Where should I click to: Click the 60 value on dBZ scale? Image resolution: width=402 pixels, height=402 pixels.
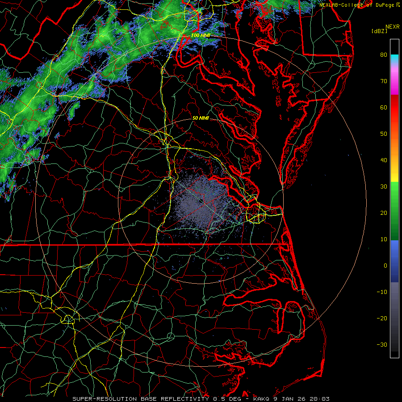click(384, 107)
